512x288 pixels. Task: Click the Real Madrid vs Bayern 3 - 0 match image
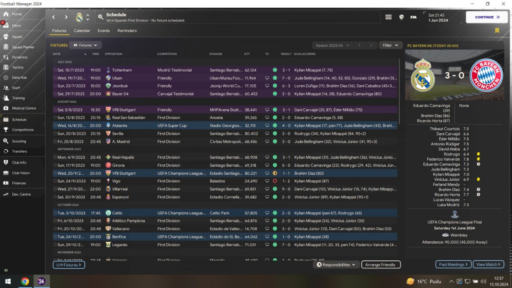pyautogui.click(x=454, y=75)
